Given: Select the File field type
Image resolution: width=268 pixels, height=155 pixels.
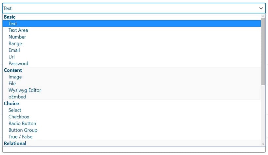Looking at the screenshot, I should coord(12,83).
